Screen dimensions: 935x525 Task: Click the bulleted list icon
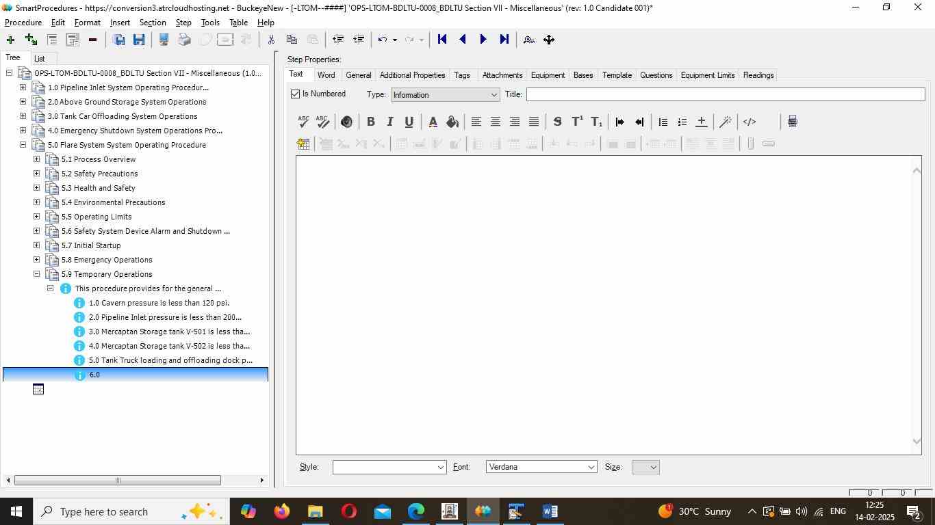(663, 122)
